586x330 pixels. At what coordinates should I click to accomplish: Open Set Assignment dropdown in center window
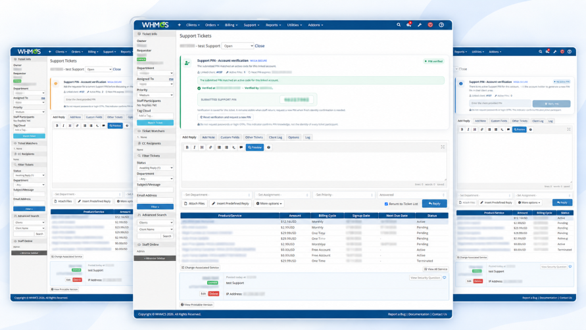pyautogui.click(x=282, y=195)
